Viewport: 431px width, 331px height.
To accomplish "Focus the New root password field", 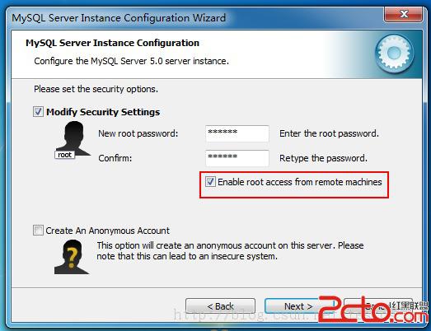I will [237, 133].
